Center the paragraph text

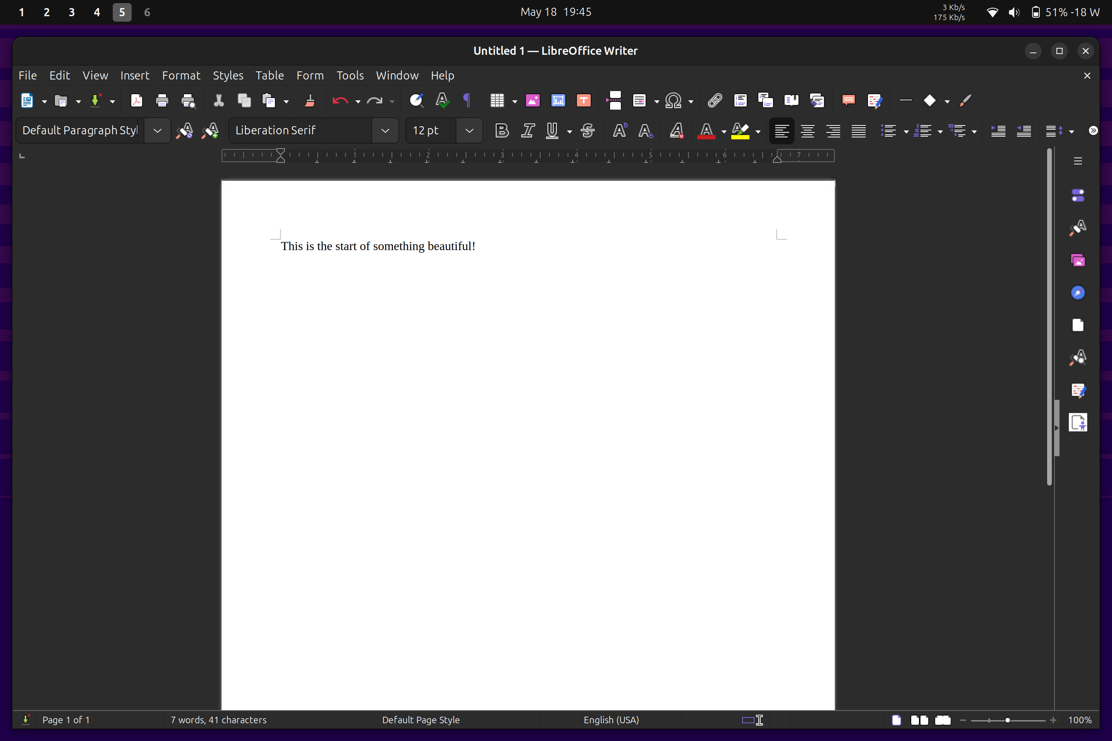[x=807, y=130]
